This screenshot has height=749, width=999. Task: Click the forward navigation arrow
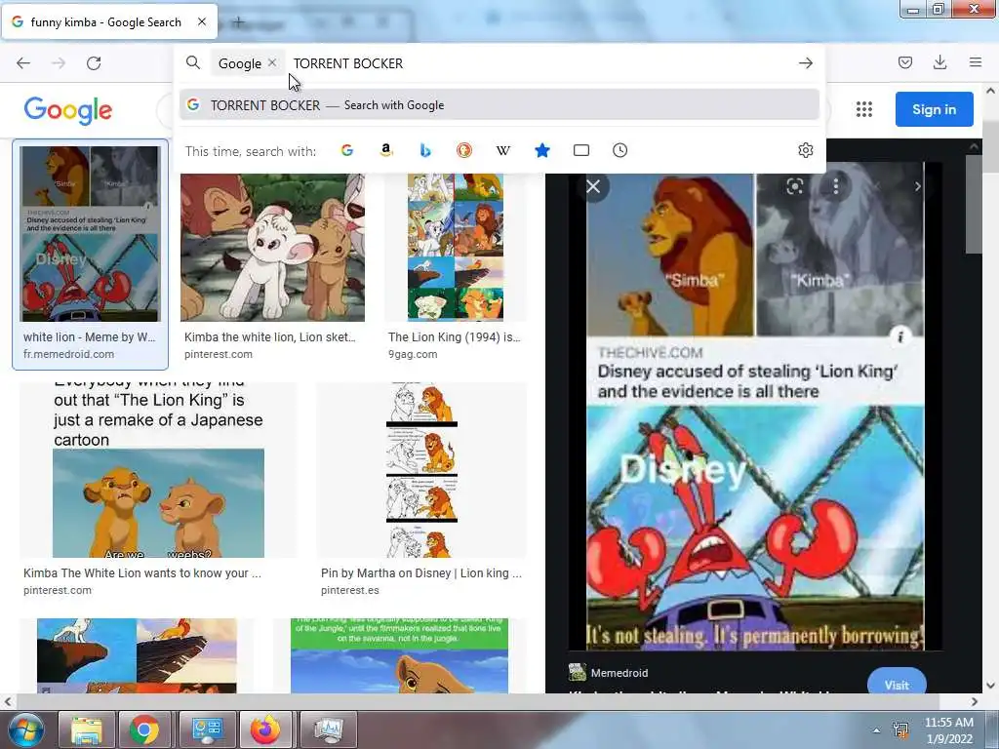(x=59, y=63)
